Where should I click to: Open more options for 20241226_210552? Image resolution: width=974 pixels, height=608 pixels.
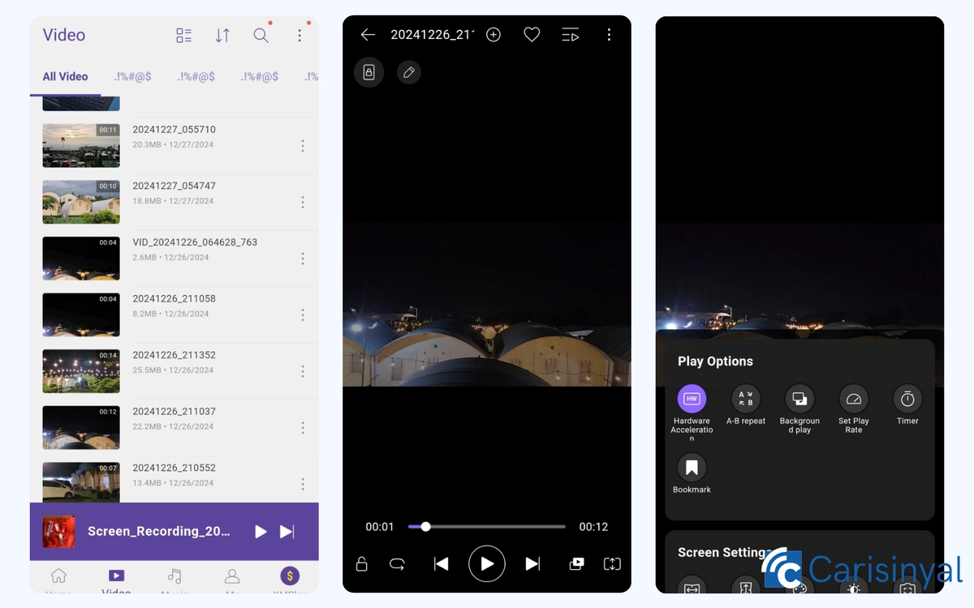tap(303, 484)
